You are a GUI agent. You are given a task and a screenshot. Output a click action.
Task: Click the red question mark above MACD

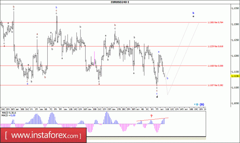pyautogui.click(x=151, y=116)
